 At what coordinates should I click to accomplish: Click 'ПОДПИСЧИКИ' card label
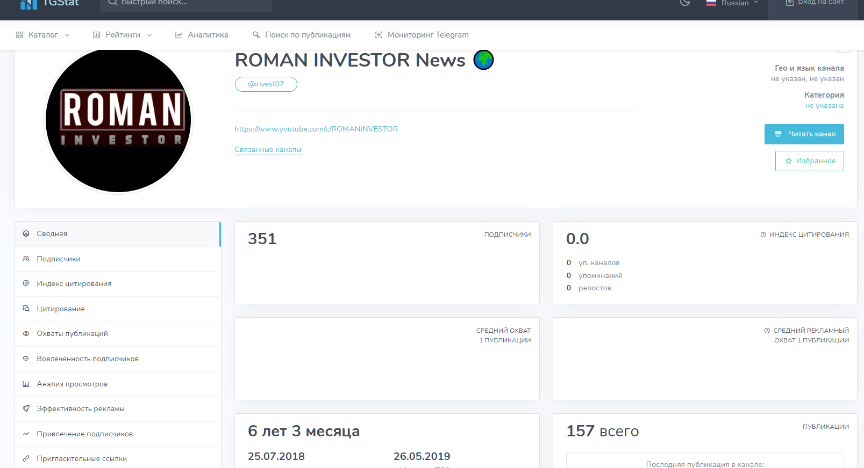pyautogui.click(x=508, y=235)
